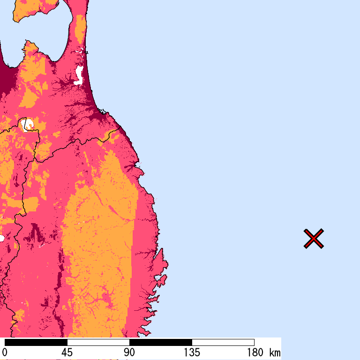Click the "180" scale bar label
This screenshot has width=360, height=360.
[x=254, y=352]
